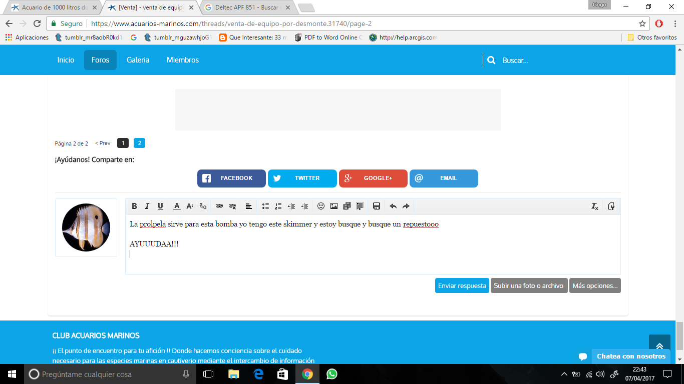684x384 pixels.
Task: Open the text color picker
Action: (177, 206)
